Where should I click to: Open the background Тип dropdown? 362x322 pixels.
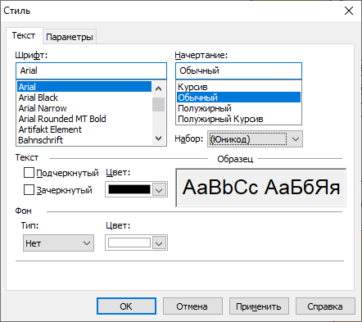(58, 243)
